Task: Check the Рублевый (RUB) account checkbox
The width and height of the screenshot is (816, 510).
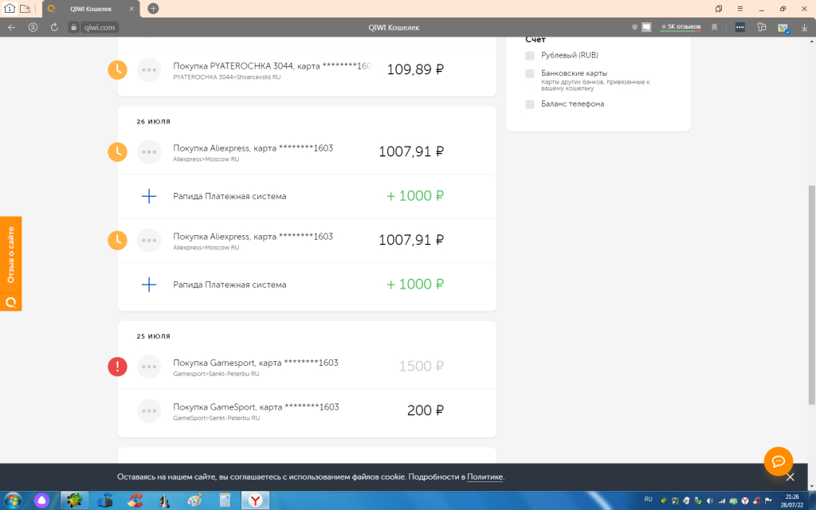Action: pyautogui.click(x=530, y=56)
